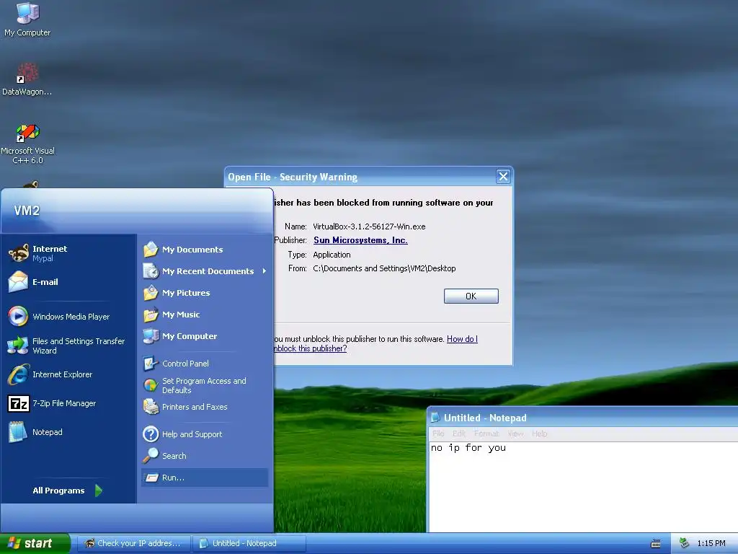
Task: Open the Notepad Format menu
Action: (x=486, y=434)
